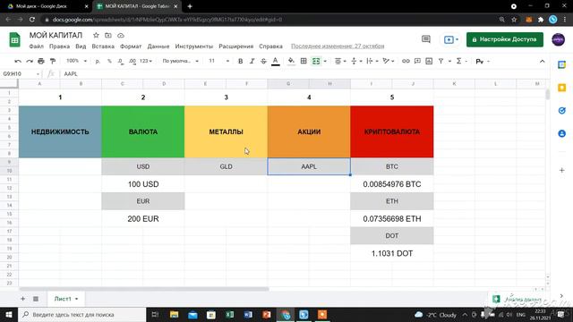Create a filter via funnel icon
The height and width of the screenshot is (322, 573).
point(441,62)
